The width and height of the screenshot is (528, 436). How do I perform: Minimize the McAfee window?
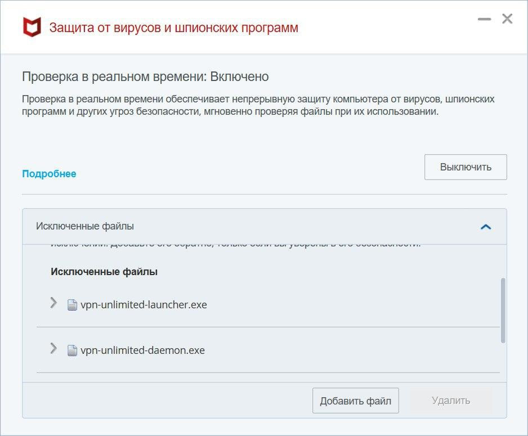(x=484, y=19)
